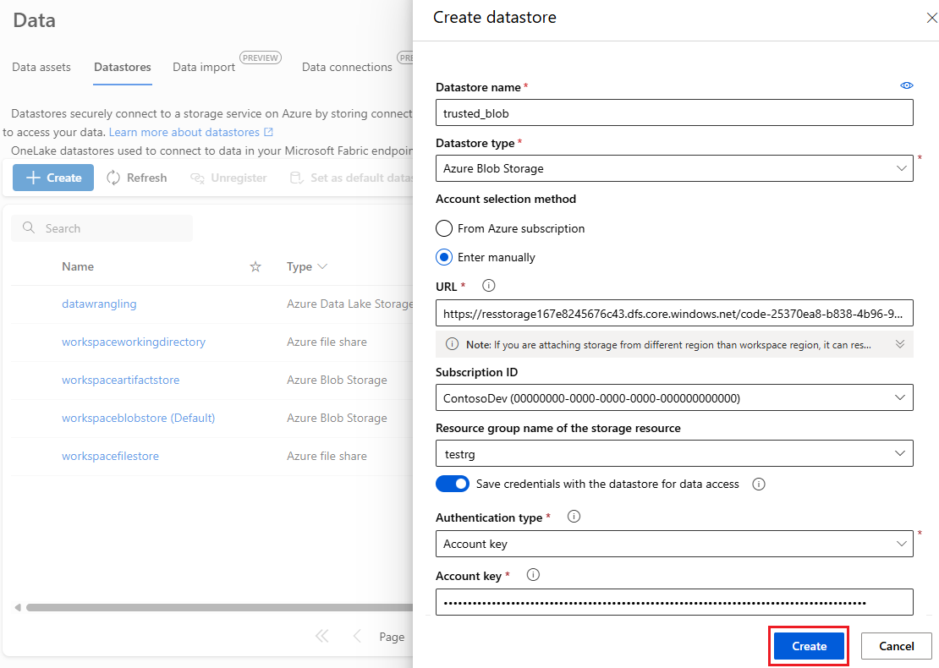Switch to the Data assets tab

[41, 67]
